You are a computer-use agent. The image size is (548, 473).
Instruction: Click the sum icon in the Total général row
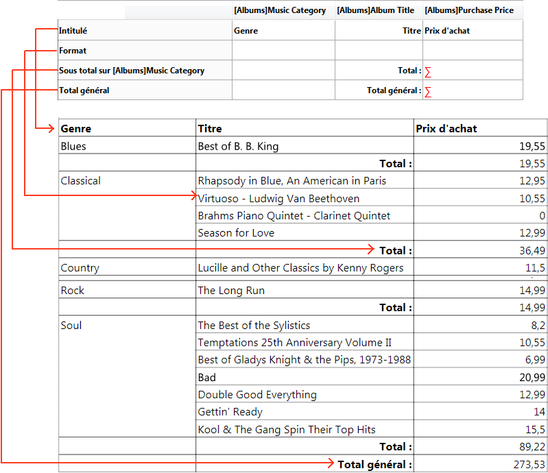(428, 91)
